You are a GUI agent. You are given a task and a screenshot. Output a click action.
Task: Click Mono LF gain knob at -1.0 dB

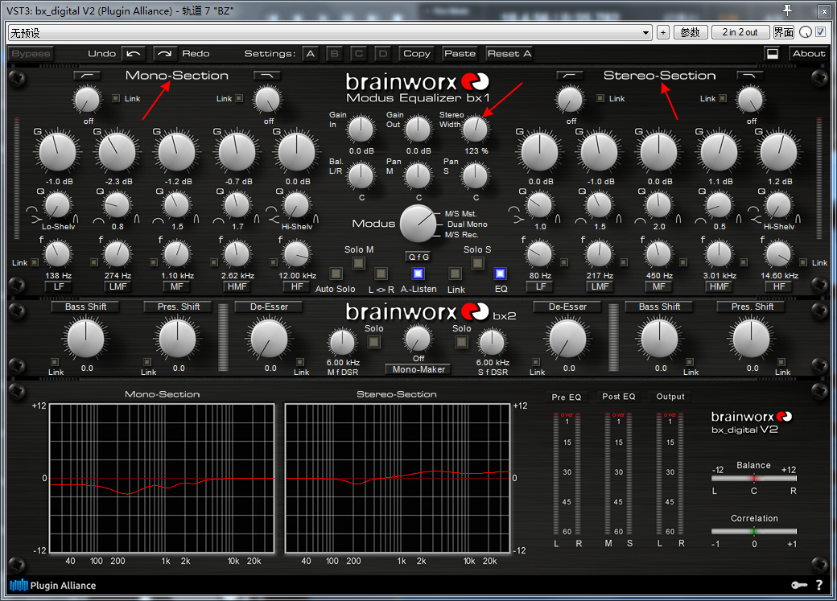(x=58, y=153)
